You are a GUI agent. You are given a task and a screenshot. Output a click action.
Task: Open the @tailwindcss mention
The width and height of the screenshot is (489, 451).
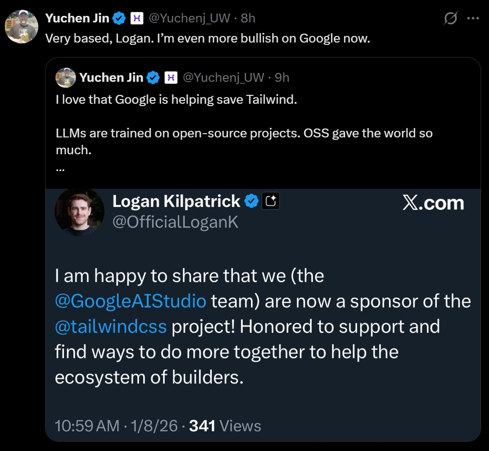tap(111, 326)
